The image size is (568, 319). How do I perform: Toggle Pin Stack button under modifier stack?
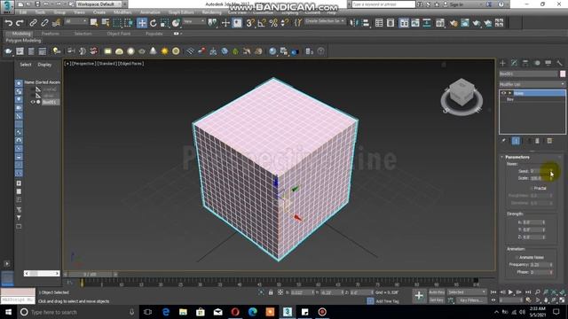pos(503,141)
